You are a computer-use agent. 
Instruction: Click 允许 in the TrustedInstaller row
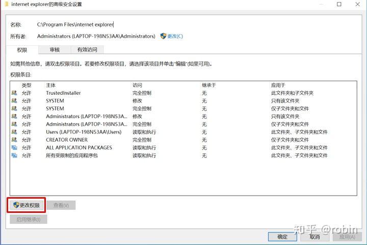click(x=27, y=93)
